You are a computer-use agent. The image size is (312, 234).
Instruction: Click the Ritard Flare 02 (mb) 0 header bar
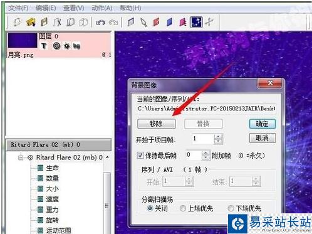click(59, 145)
